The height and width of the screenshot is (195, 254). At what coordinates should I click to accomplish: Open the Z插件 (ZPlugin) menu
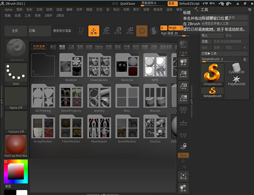tap(48, 16)
